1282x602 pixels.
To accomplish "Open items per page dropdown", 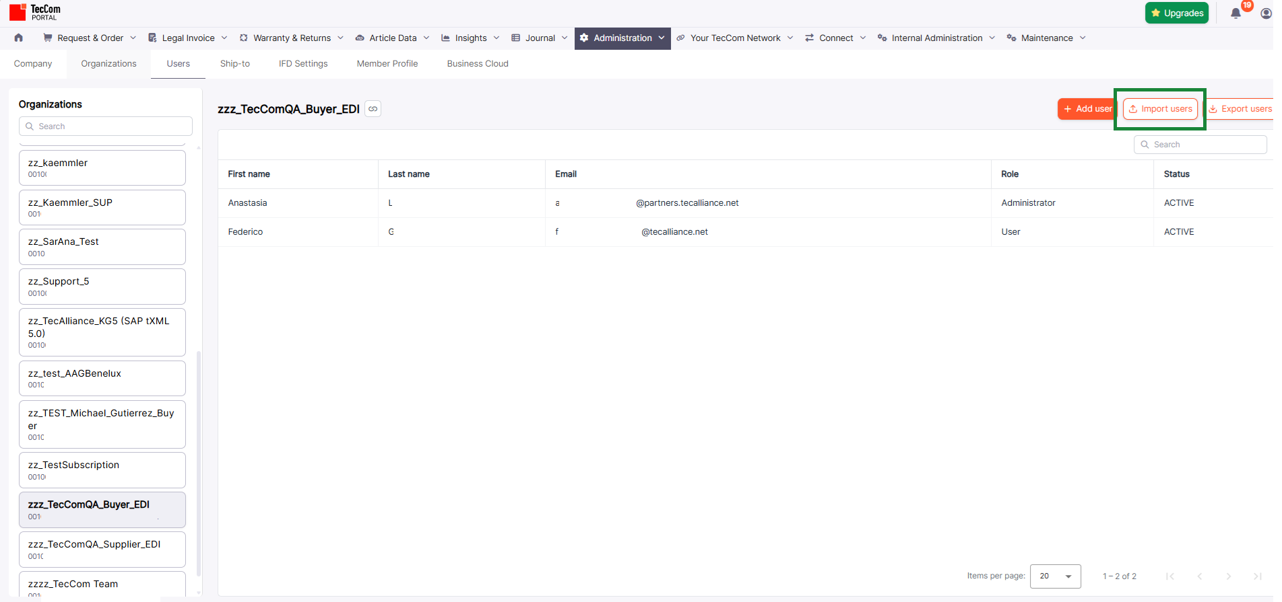I will (1055, 576).
